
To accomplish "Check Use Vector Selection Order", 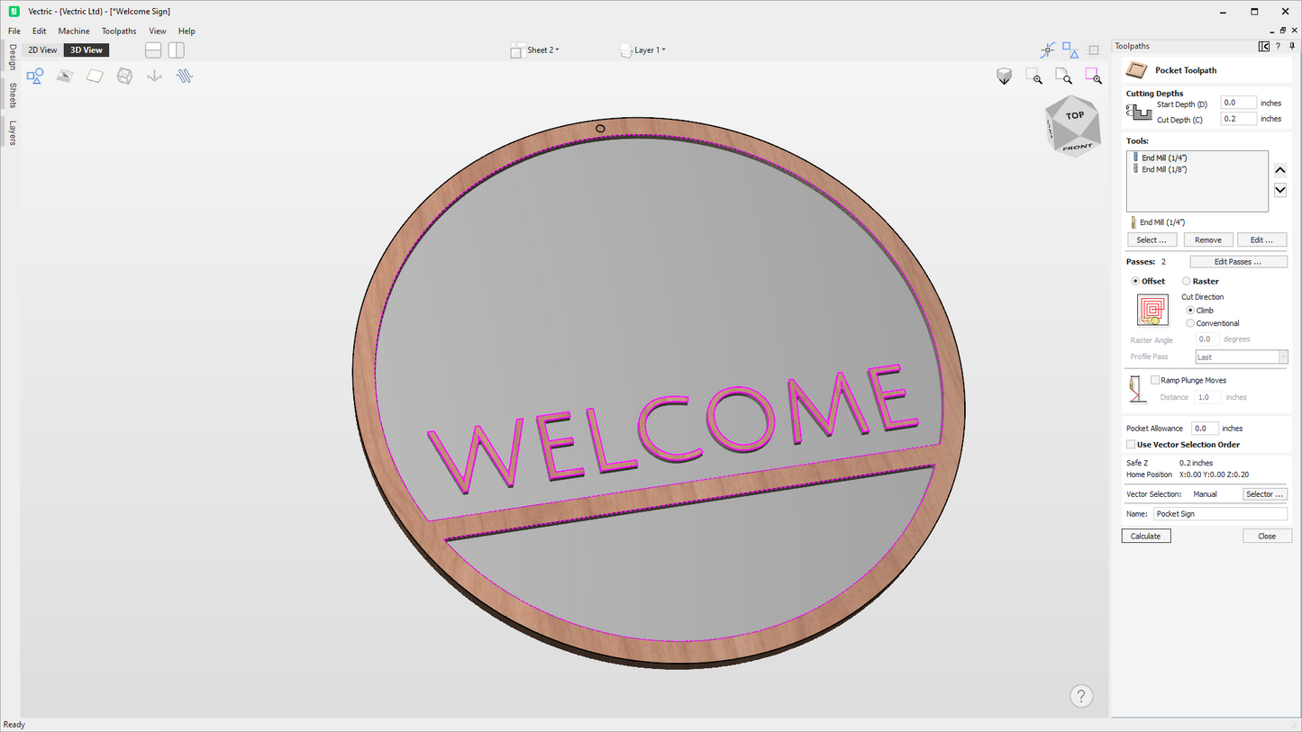I will (x=1131, y=444).
